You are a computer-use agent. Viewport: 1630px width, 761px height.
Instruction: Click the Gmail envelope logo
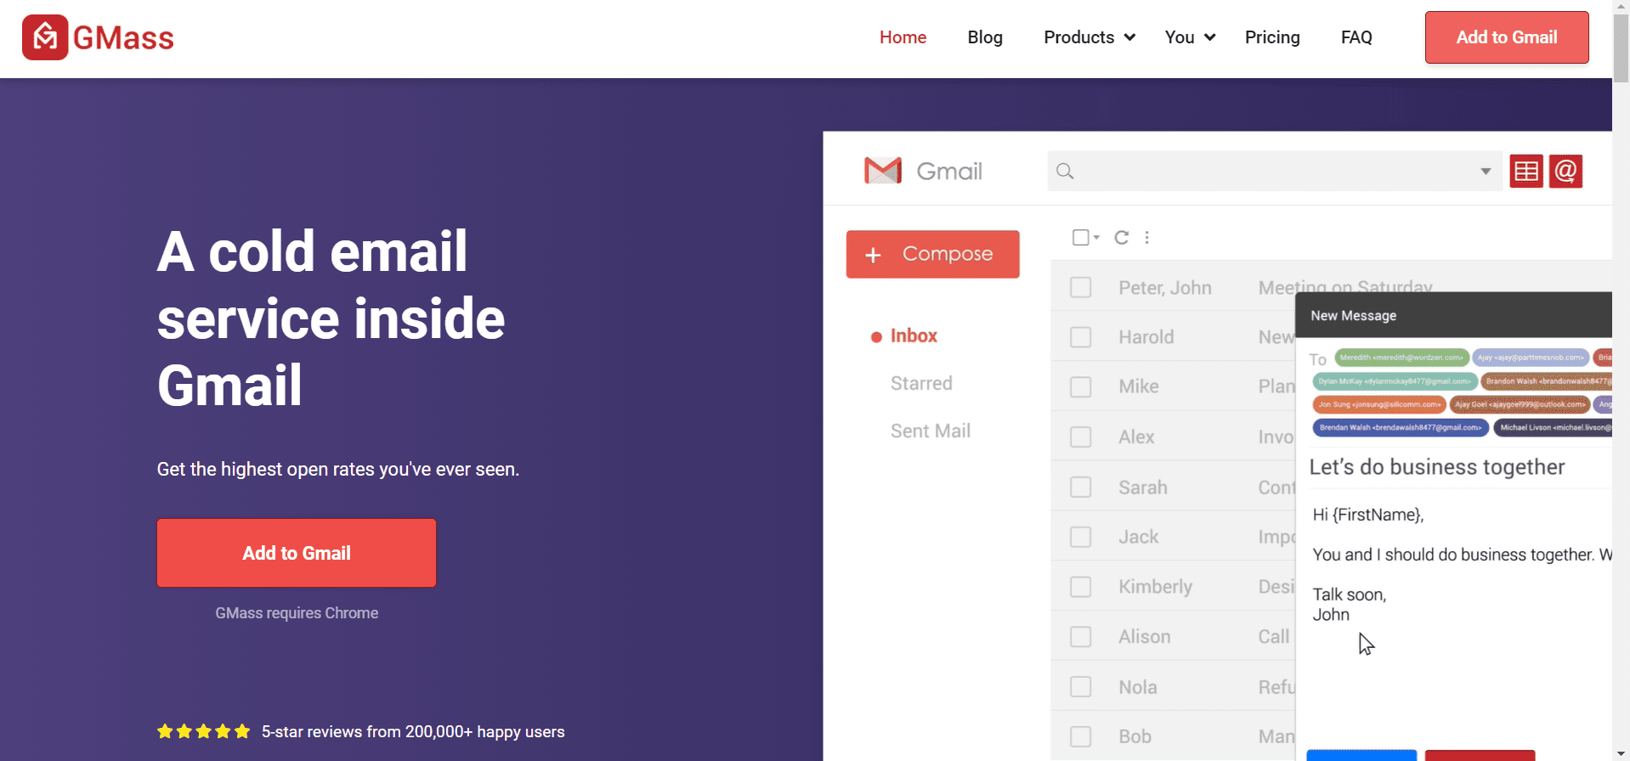[883, 171]
